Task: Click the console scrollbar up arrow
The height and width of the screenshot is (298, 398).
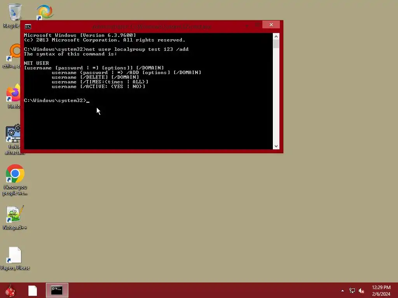Action: point(276,36)
